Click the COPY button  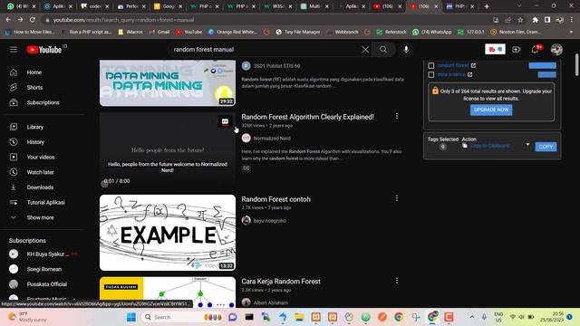coord(546,147)
